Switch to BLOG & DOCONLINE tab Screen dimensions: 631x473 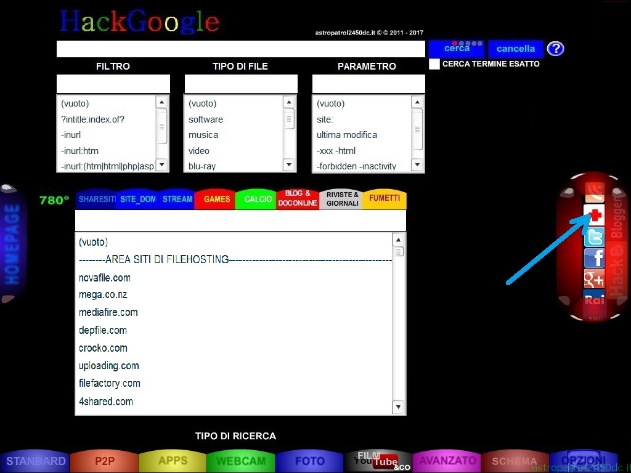[x=298, y=199]
